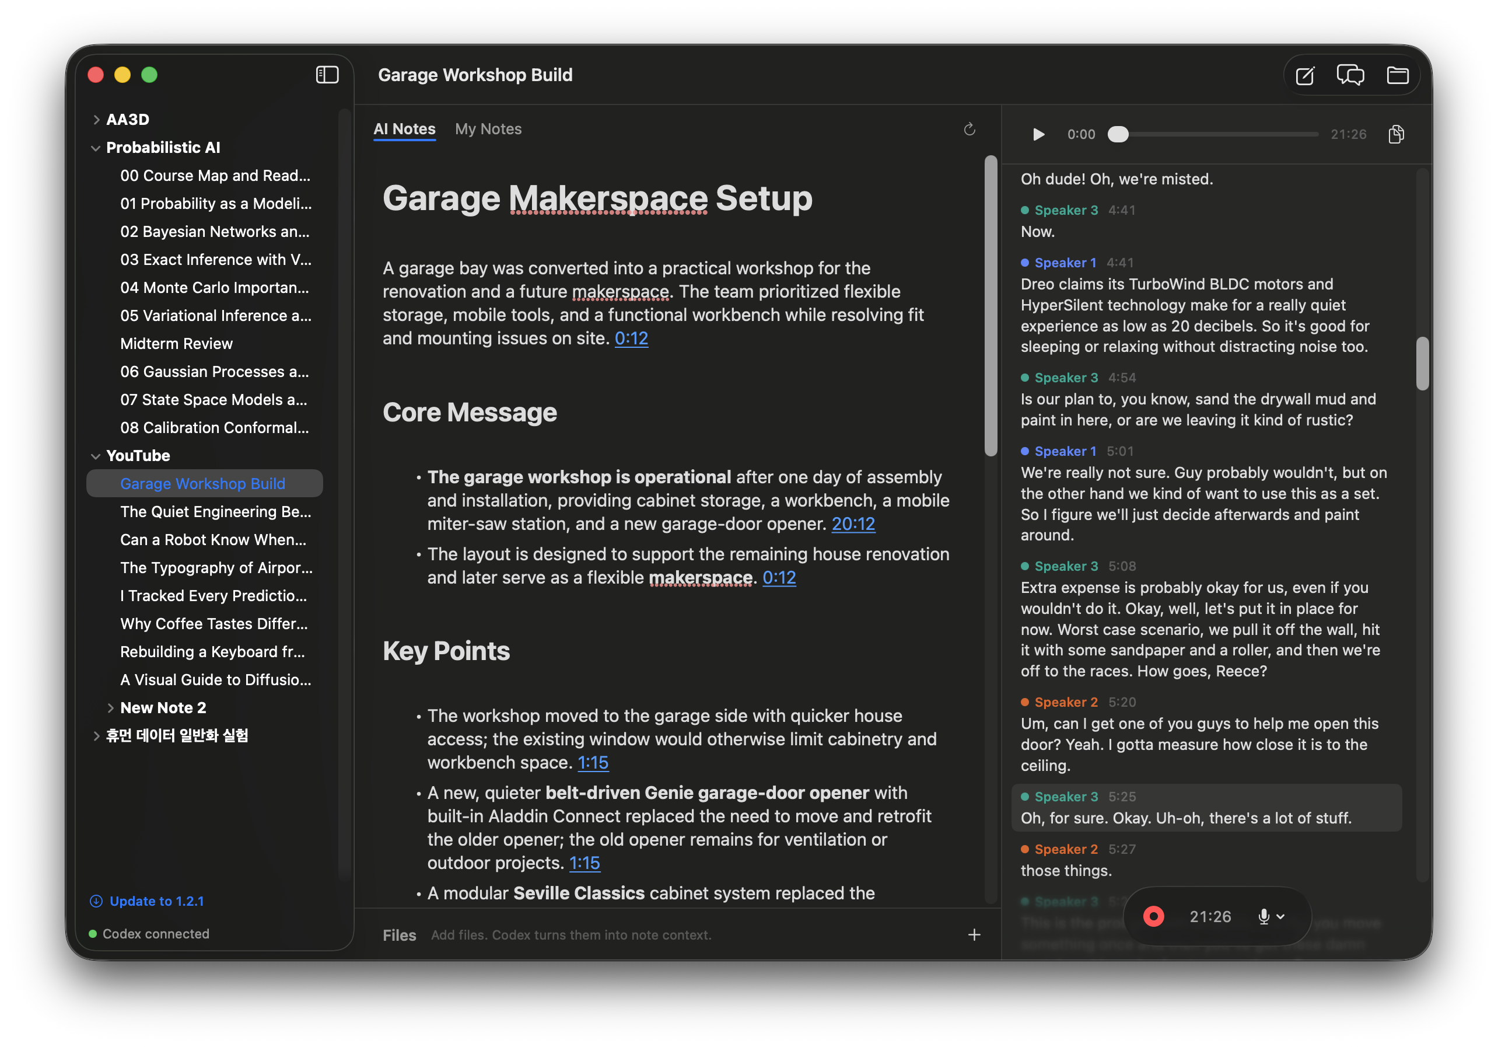Click the 0:12 link after makerspace bullet

tap(779, 577)
